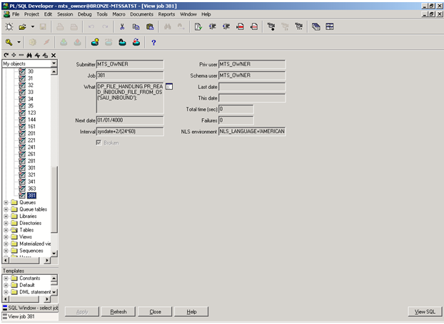Click the browser lightning bolt filter icon
The image size is (444, 324).
coord(37,55)
